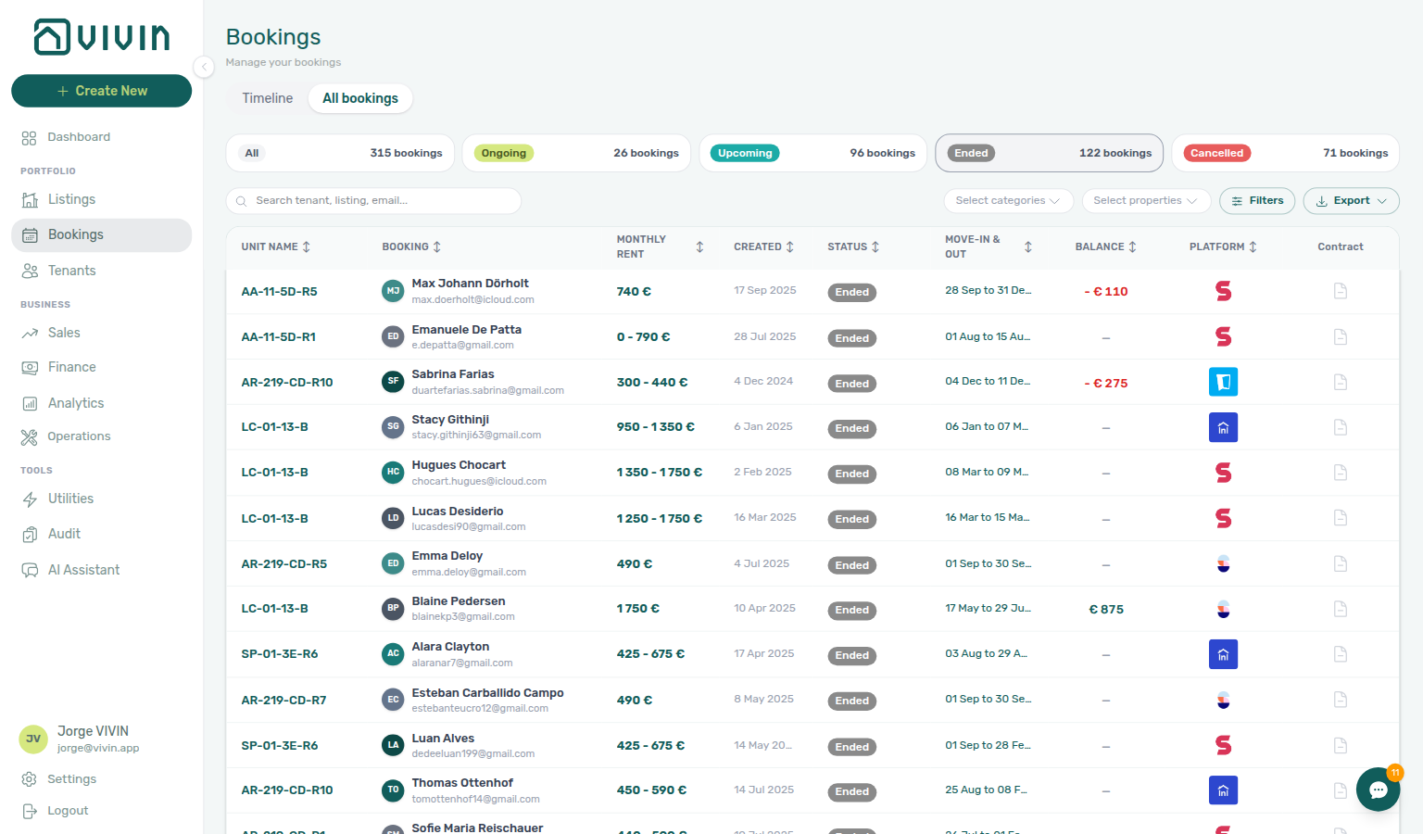Switch to the Timeline tab

point(268,98)
